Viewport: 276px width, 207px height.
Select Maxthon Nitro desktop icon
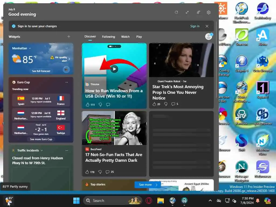click(x=263, y=145)
